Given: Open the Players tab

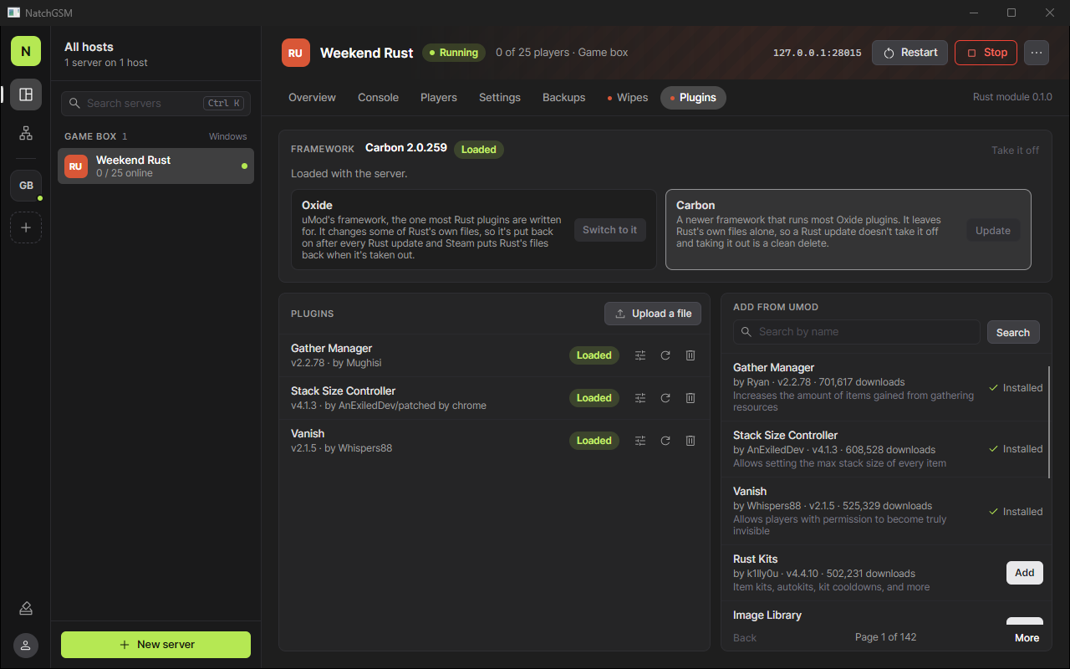Looking at the screenshot, I should pos(439,98).
